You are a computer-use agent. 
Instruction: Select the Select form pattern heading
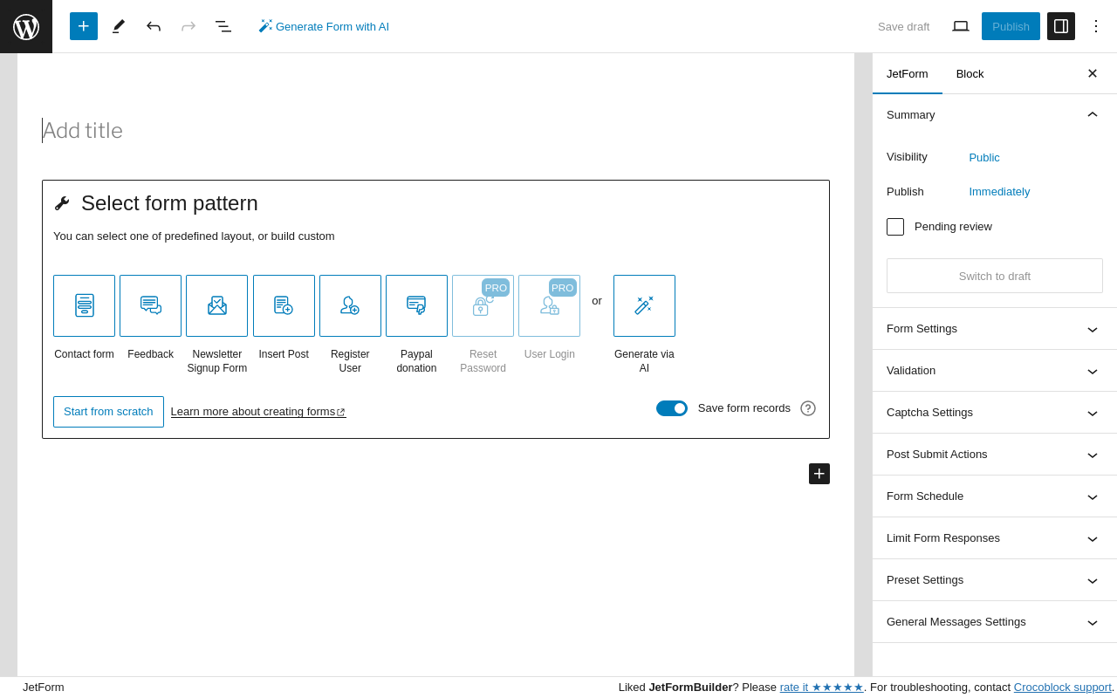click(x=169, y=203)
